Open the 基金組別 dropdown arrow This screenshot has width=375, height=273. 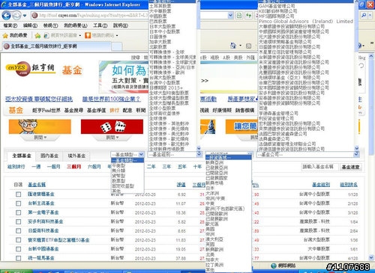(199, 154)
